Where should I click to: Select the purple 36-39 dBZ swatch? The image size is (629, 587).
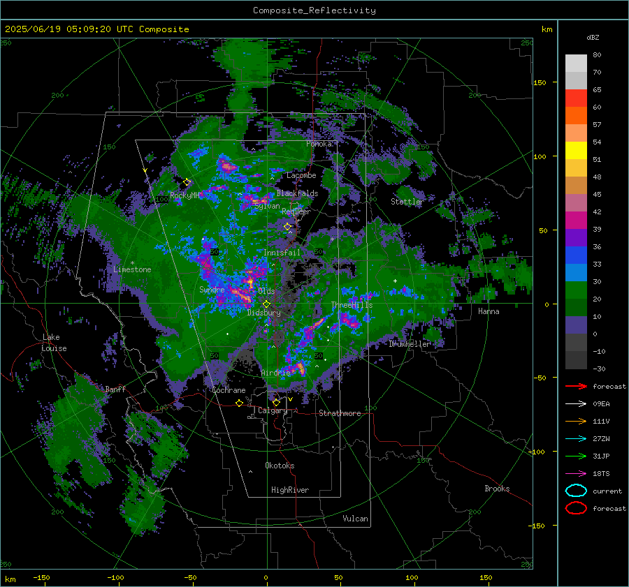576,238
